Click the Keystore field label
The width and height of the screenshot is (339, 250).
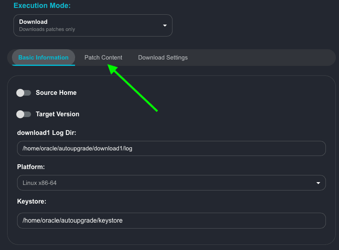(x=32, y=202)
